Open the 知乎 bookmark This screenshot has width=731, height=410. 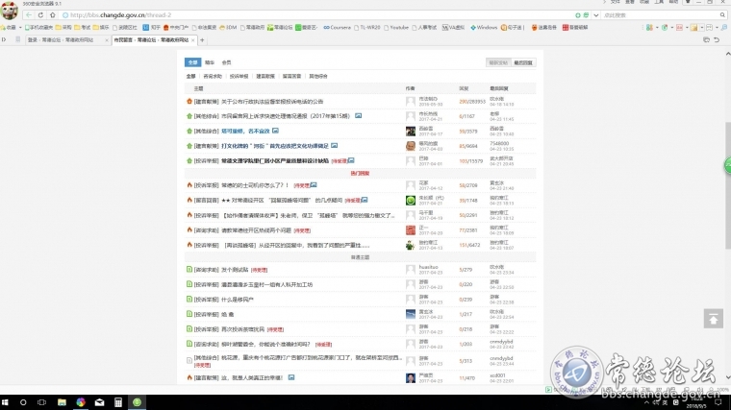[x=152, y=28]
